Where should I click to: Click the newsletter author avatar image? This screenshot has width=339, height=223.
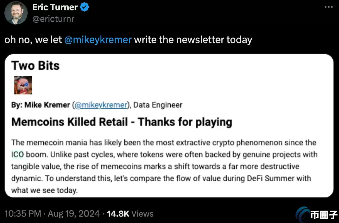(23, 85)
